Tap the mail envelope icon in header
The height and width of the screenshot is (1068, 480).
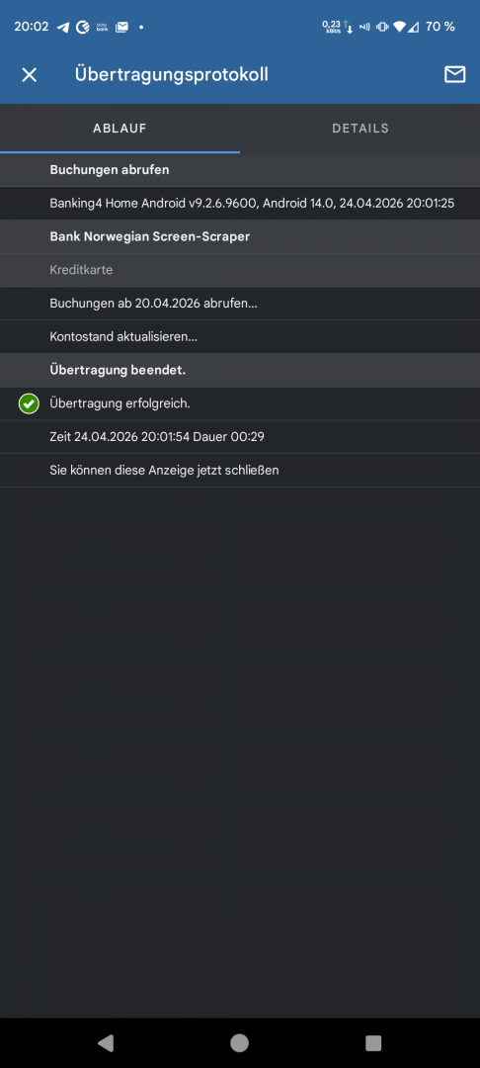tap(455, 75)
